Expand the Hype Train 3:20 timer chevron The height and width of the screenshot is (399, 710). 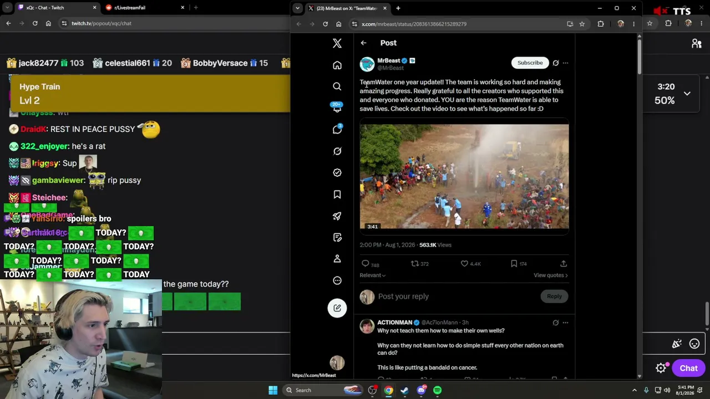point(687,94)
